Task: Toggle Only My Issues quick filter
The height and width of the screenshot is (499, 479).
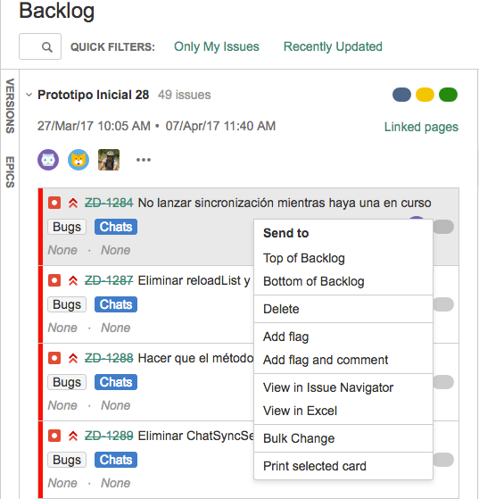Action: coord(217,46)
